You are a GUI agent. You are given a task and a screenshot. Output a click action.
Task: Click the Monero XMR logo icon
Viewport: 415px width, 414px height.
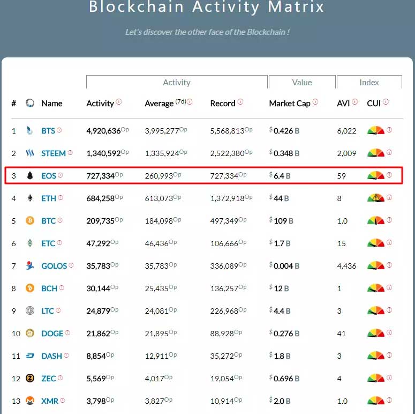[30, 401]
